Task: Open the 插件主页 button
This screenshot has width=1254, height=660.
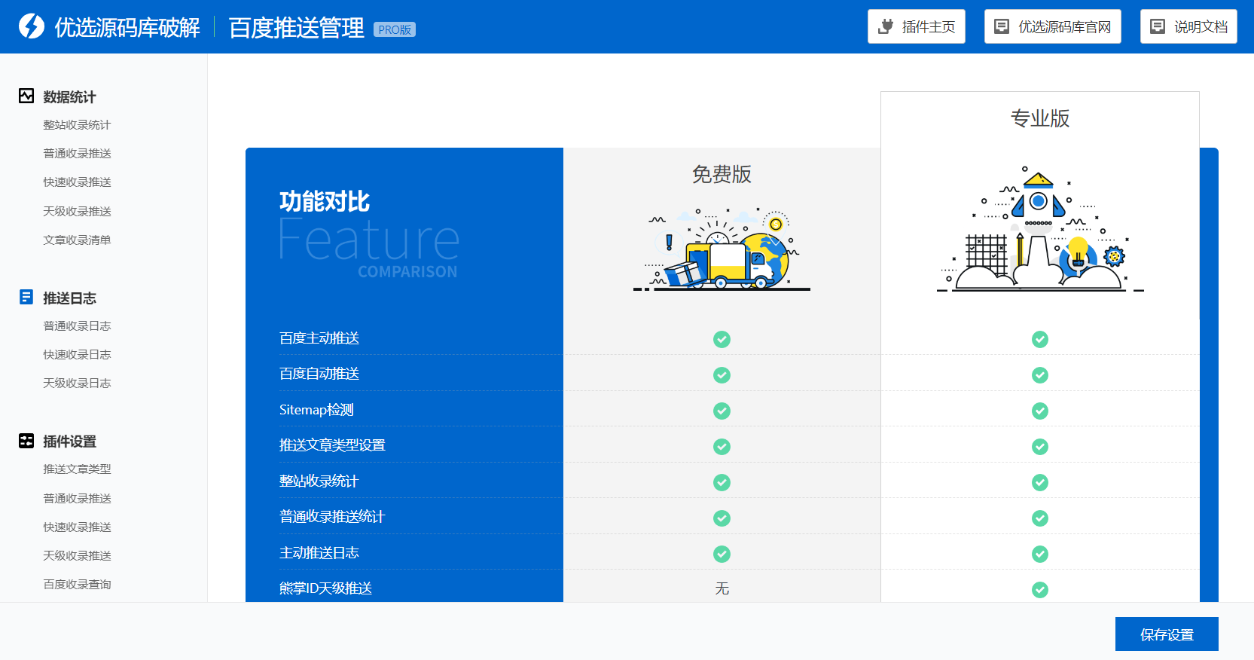Action: 916,26
